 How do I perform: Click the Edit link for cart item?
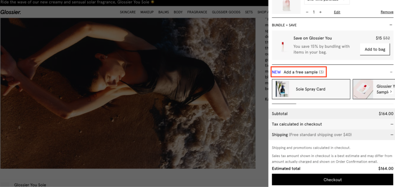pos(337,12)
